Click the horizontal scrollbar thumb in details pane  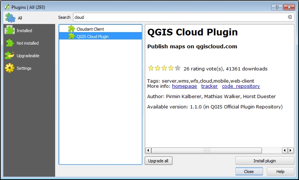(x=207, y=150)
